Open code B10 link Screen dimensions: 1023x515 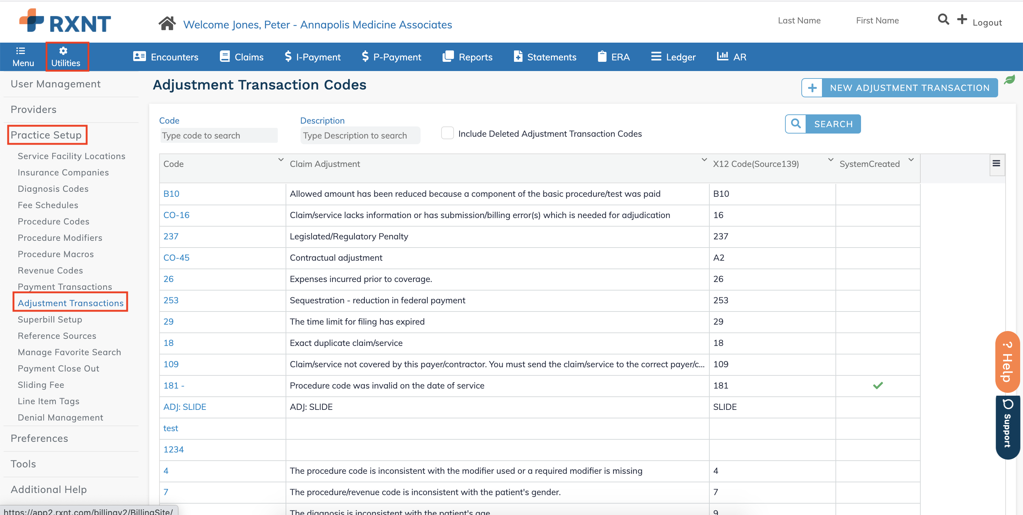pyautogui.click(x=171, y=194)
